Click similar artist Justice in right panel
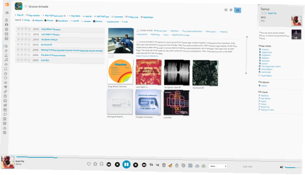 (264, 63)
